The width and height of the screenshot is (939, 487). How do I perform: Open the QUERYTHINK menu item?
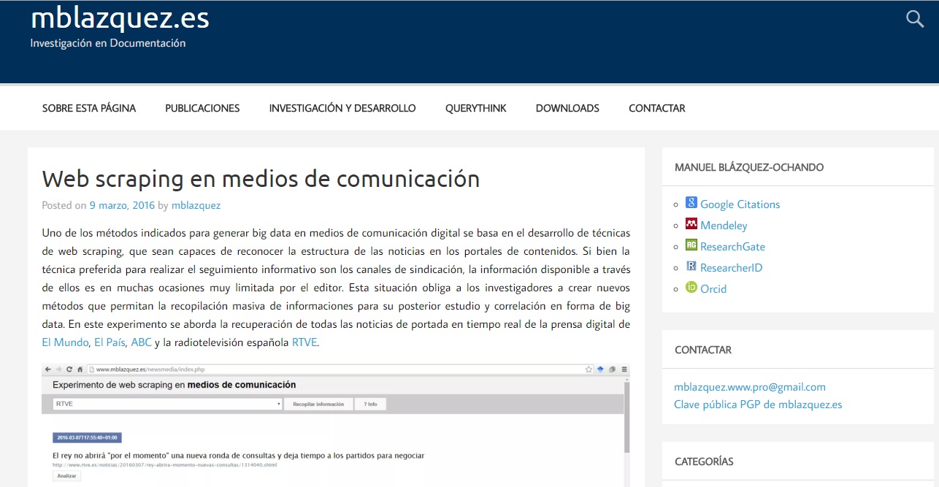pyautogui.click(x=476, y=108)
